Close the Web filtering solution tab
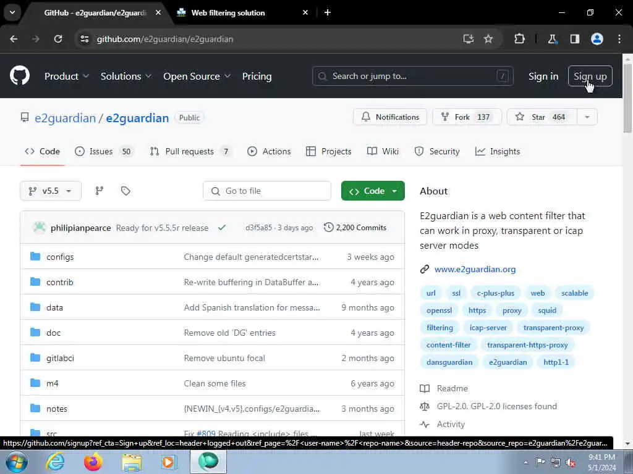 point(305,12)
